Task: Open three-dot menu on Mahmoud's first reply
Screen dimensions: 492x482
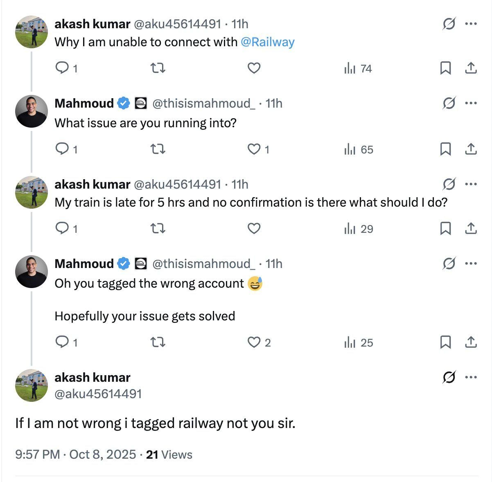Action: click(471, 103)
